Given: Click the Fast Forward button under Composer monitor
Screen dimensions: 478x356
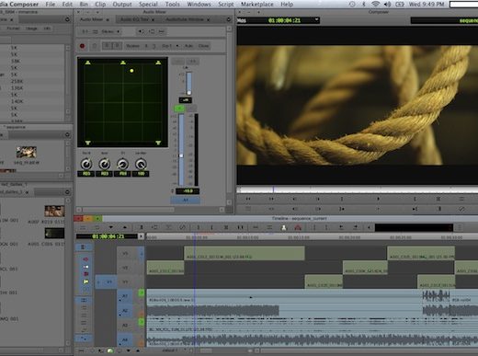Looking at the screenshot, I should point(271,199).
